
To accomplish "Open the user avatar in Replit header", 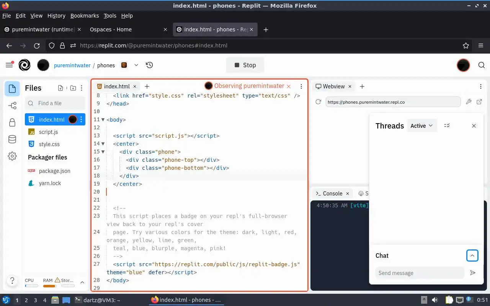I will pos(463,65).
